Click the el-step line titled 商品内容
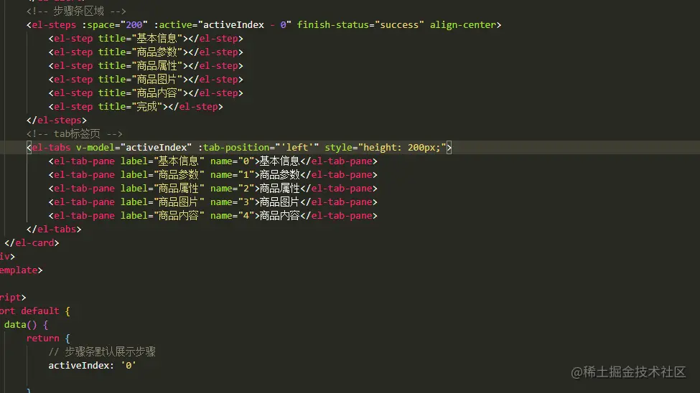This screenshot has height=393, width=700. tap(146, 93)
